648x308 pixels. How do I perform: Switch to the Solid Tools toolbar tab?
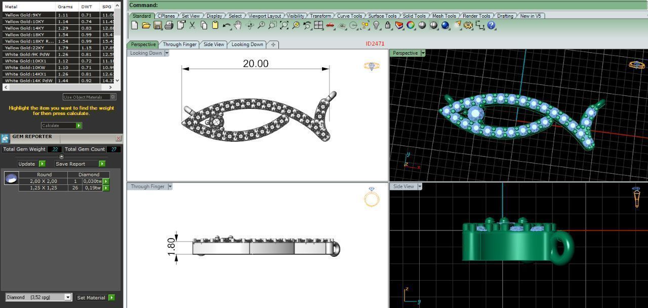[414, 16]
